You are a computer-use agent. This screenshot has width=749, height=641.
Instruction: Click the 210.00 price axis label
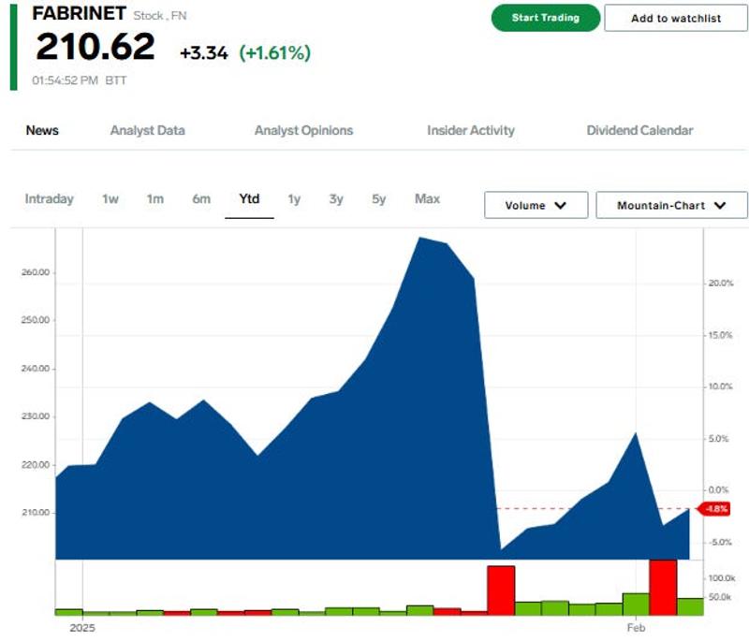[x=36, y=513]
